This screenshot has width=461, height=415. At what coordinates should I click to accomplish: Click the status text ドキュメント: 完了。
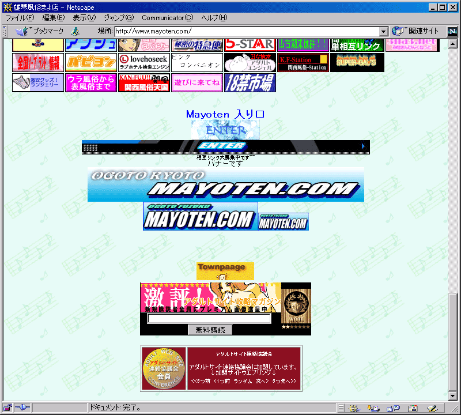pyautogui.click(x=115, y=408)
